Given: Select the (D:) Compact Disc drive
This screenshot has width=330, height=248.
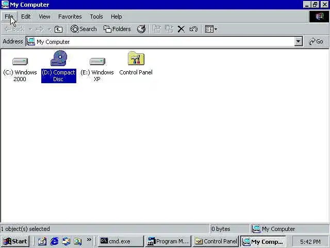Looking at the screenshot, I should pyautogui.click(x=58, y=67).
